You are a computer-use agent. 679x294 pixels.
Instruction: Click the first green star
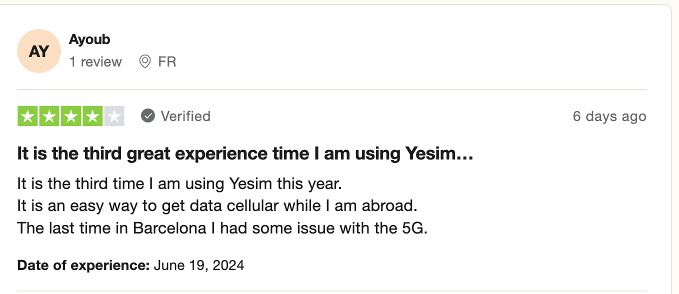[x=28, y=116]
